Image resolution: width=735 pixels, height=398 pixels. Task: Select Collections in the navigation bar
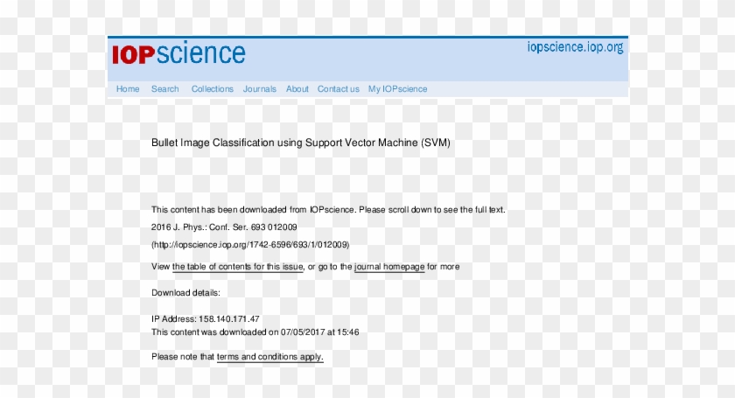click(x=213, y=89)
